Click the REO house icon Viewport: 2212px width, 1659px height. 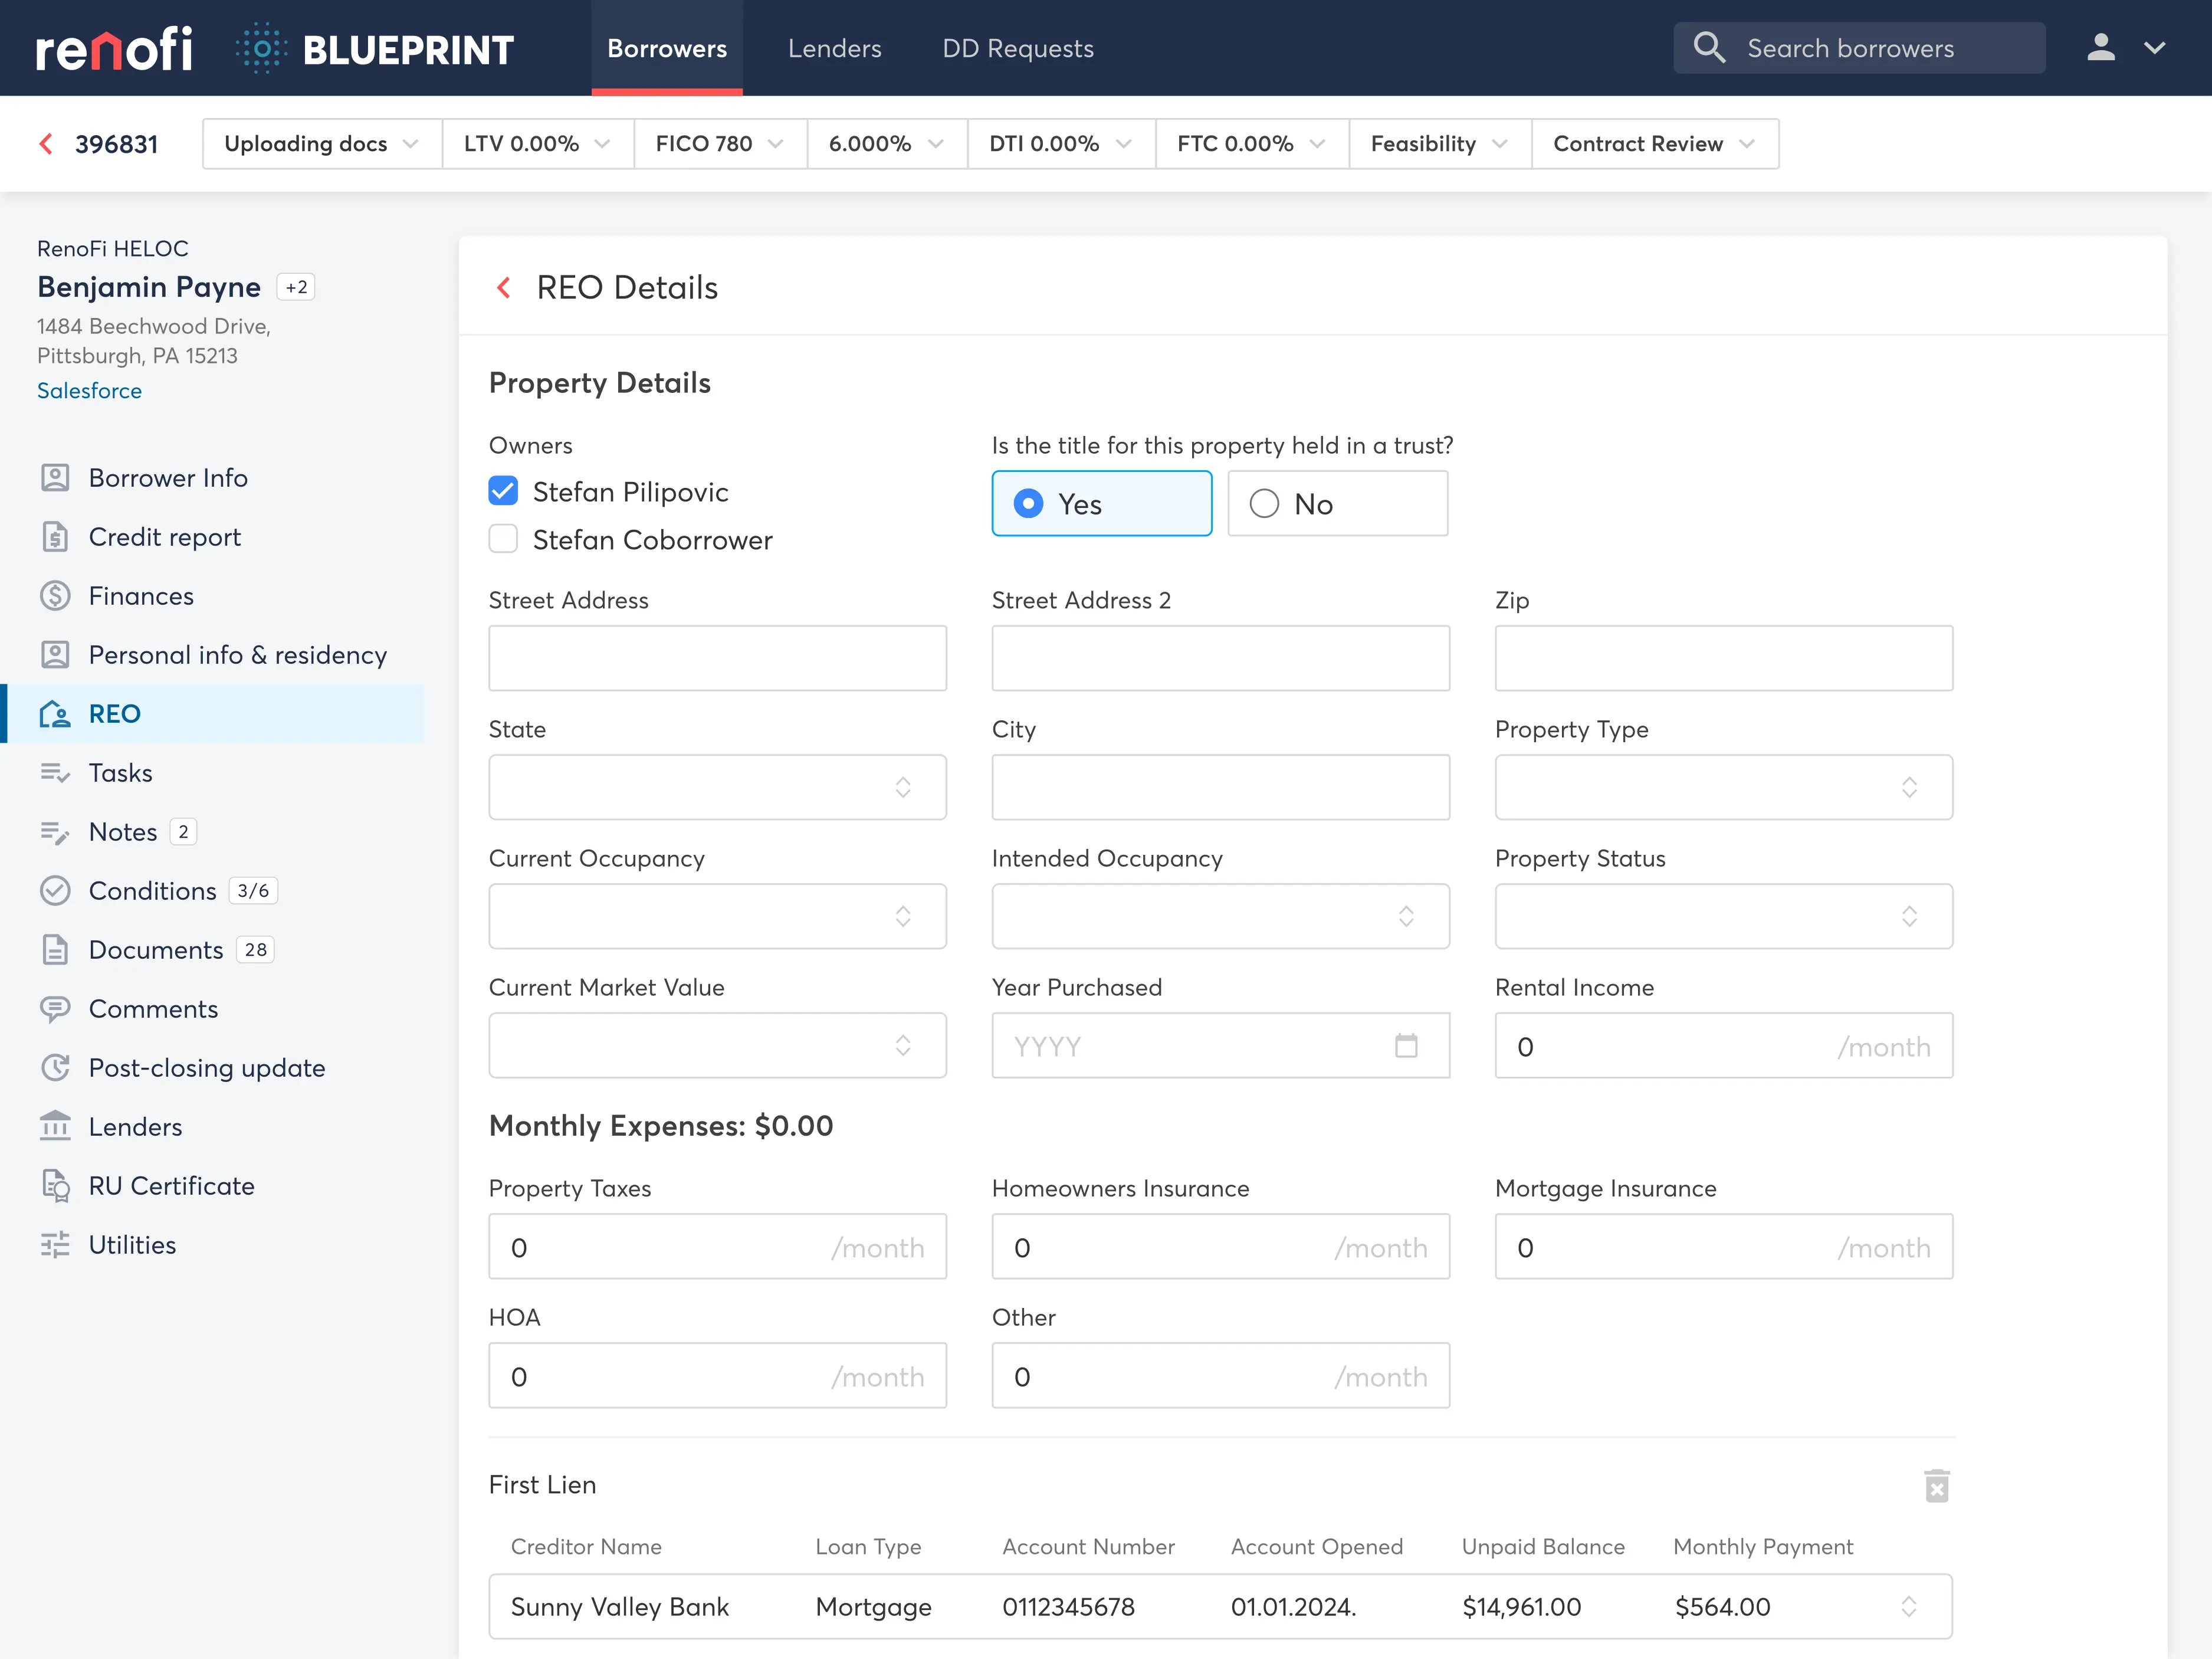click(55, 714)
